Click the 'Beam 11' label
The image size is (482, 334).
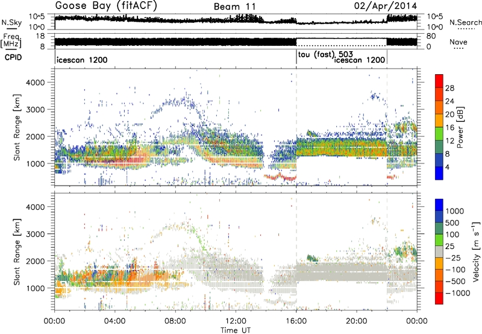tap(234, 7)
